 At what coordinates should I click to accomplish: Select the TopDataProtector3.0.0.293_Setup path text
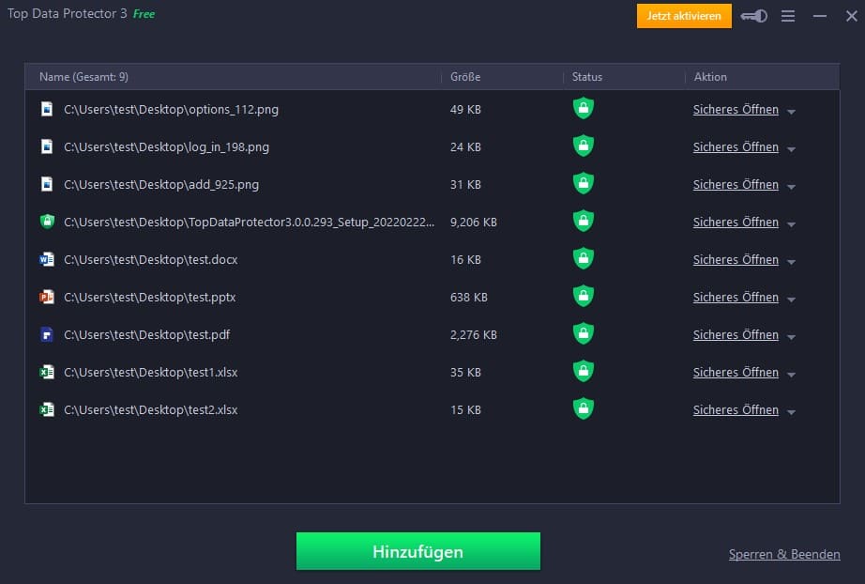[x=250, y=222]
